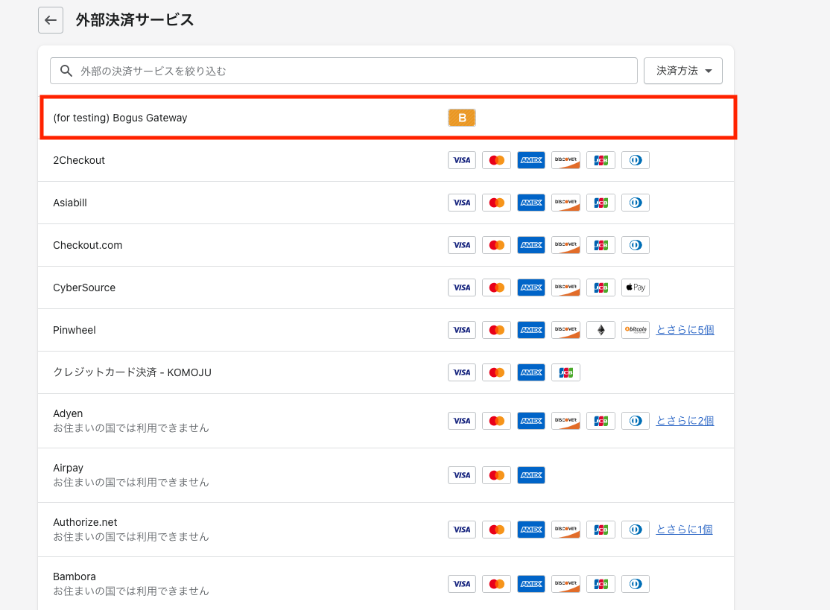Open the CyberSource provider
The height and width of the screenshot is (610, 830).
coord(386,287)
